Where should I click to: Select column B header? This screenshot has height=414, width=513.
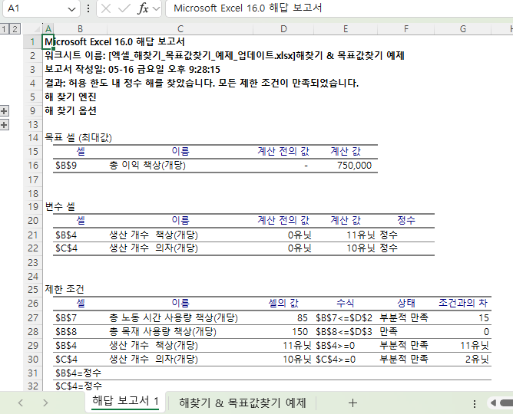(80, 29)
